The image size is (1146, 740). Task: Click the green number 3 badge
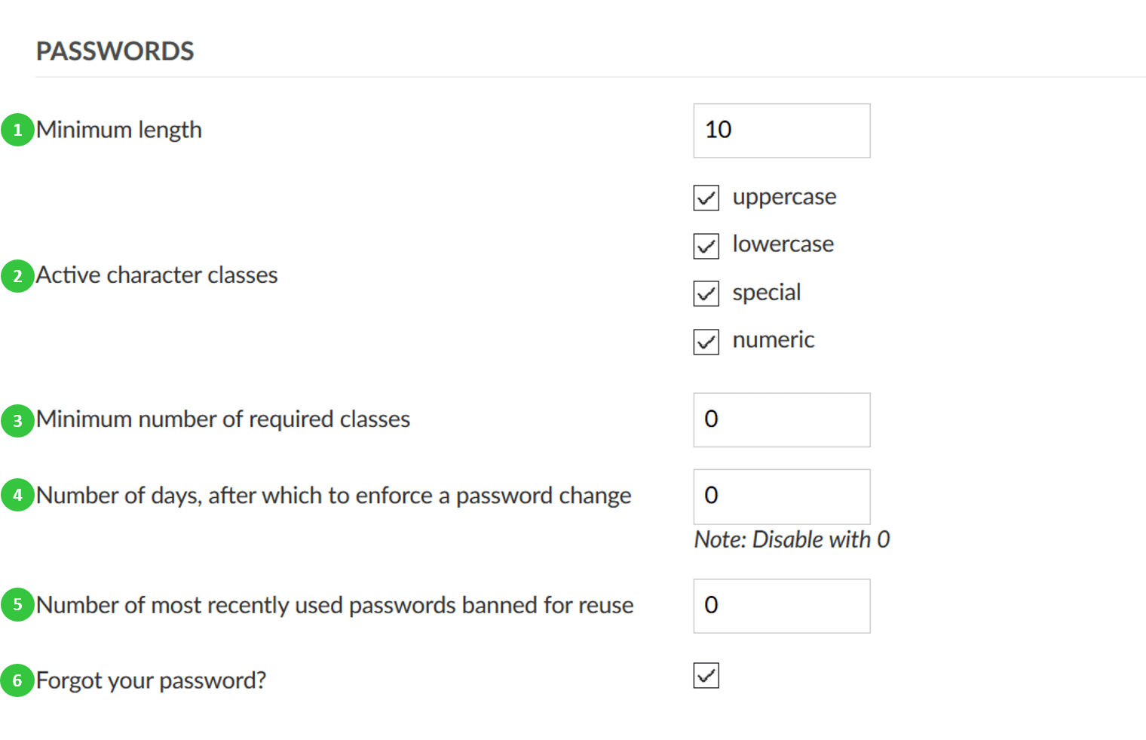(17, 420)
